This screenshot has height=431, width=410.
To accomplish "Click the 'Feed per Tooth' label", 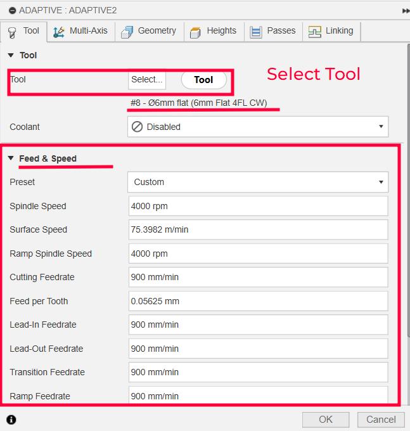I will pyautogui.click(x=39, y=301).
